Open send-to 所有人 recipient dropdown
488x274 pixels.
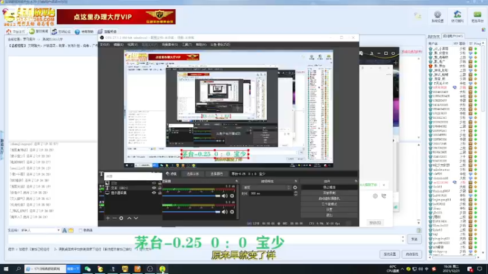(40, 231)
